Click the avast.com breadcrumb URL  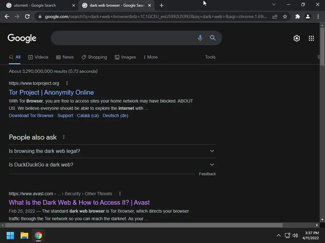(60, 194)
